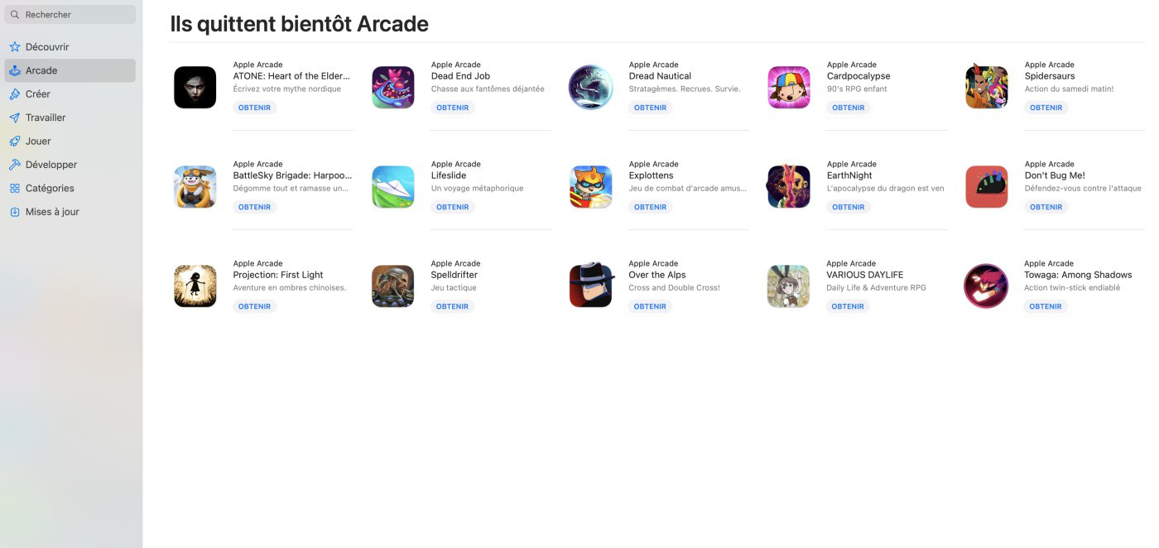The image size is (1159, 548).
Task: Open the Lifeslide paper plane icon
Action: [393, 186]
